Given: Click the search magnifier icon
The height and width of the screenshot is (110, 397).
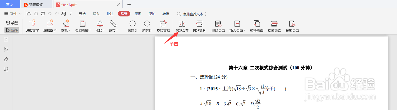Looking at the screenshot, I should pos(179,14).
